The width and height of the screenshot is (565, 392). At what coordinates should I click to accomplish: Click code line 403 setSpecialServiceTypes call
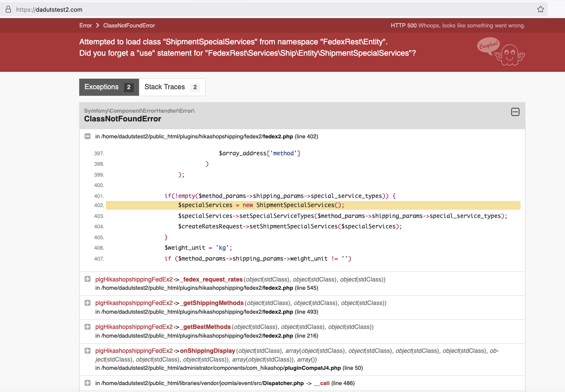click(x=343, y=216)
